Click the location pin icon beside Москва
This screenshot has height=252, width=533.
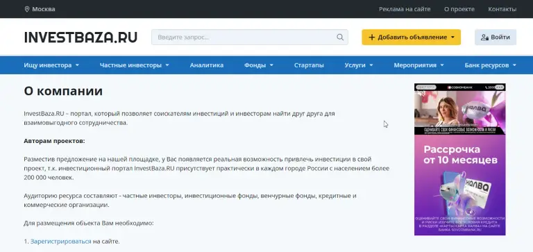coord(27,9)
